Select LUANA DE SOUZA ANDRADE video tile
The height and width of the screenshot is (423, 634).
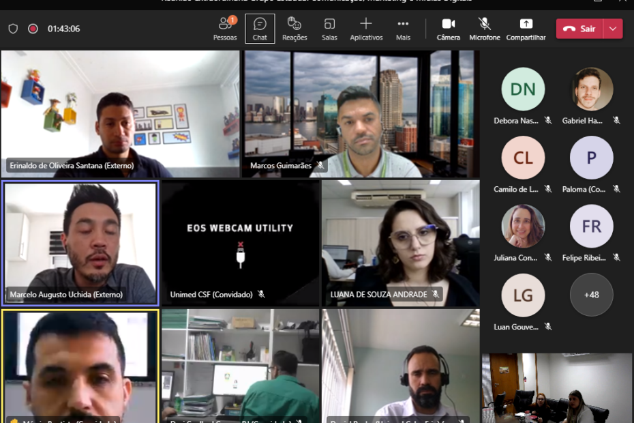[x=400, y=242]
